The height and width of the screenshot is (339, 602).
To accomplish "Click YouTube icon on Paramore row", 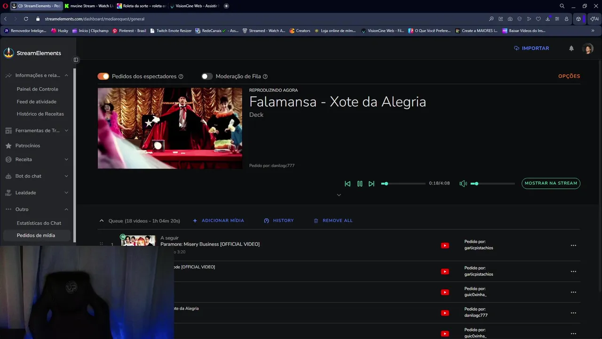I will [445, 245].
